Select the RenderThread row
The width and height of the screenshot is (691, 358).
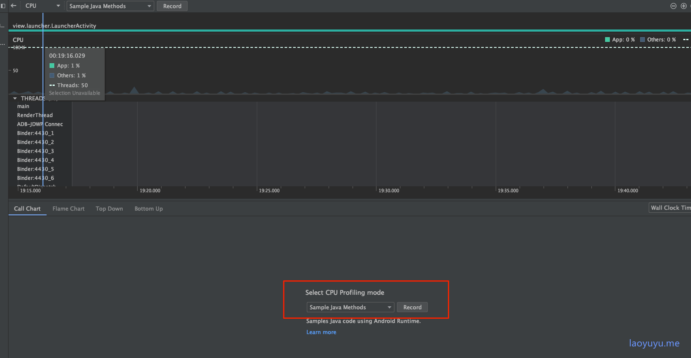tap(35, 115)
